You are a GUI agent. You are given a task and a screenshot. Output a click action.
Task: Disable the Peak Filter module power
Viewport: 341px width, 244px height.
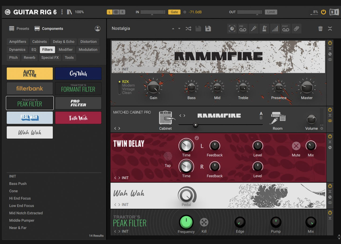[330, 212]
